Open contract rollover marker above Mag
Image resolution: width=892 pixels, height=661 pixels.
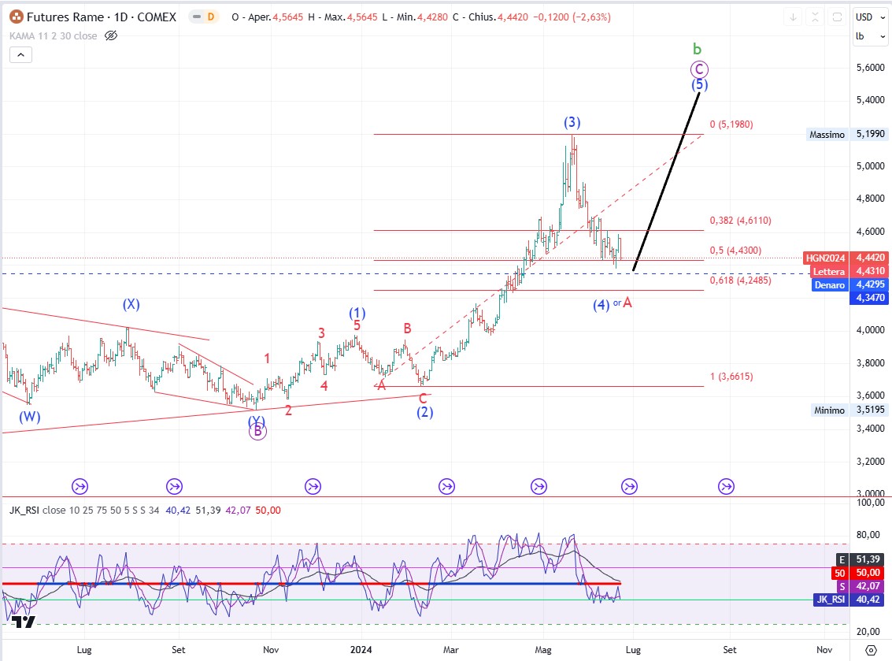point(539,486)
